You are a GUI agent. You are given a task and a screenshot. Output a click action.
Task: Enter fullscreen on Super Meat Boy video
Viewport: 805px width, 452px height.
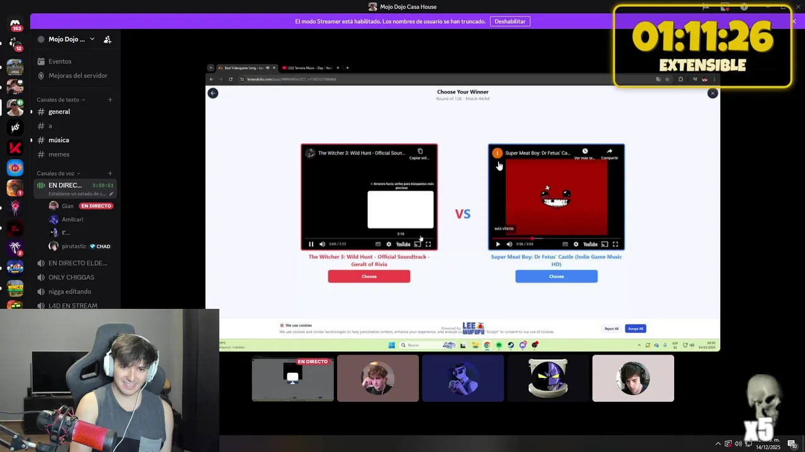pyautogui.click(x=615, y=244)
